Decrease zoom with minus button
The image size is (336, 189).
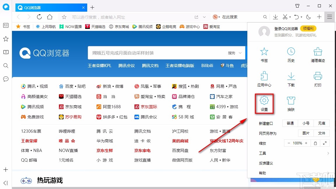pyautogui.click(x=289, y=143)
